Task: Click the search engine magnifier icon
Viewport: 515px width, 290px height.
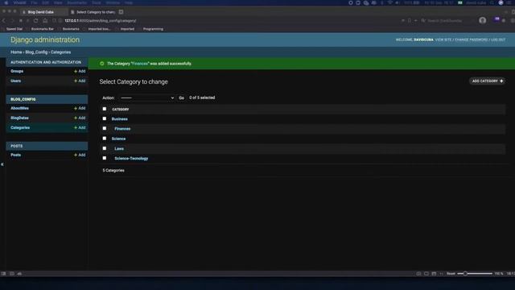Action: pos(423,21)
